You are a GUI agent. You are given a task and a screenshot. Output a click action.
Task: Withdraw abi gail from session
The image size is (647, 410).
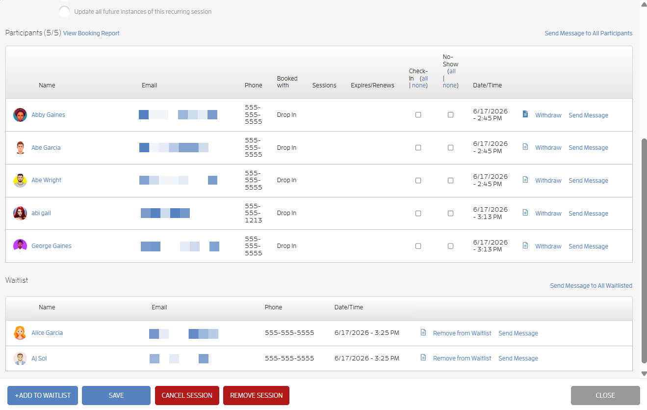(548, 214)
